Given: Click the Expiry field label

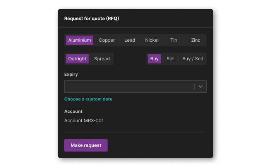Looking at the screenshot, I should tap(71, 74).
